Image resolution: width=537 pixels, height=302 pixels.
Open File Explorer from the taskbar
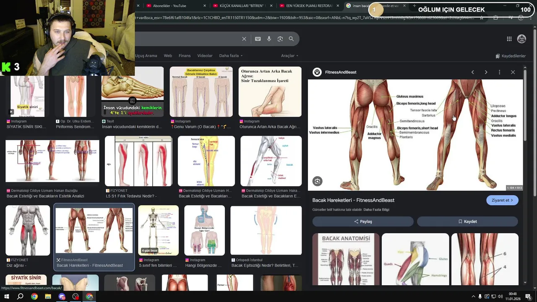48,297
